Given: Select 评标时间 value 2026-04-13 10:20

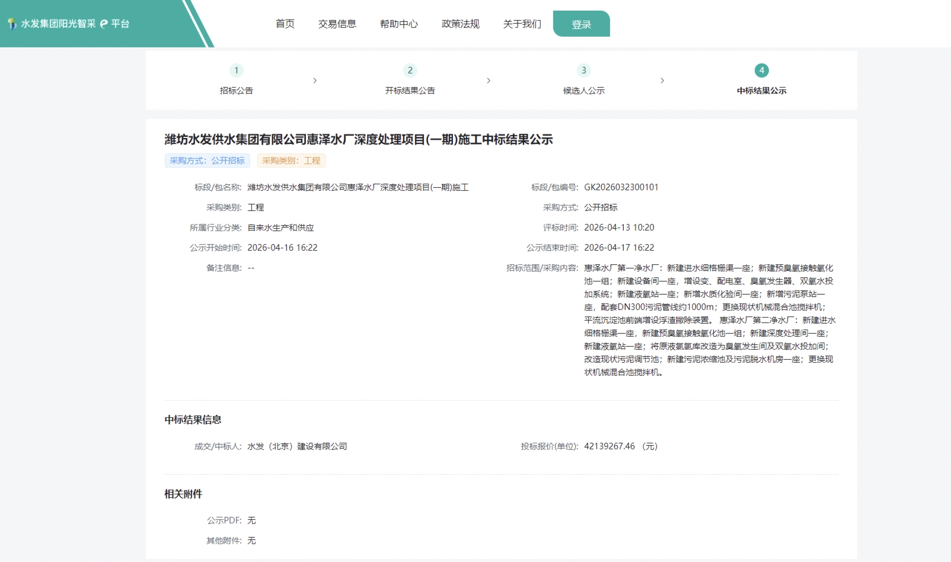Looking at the screenshot, I should [620, 228].
